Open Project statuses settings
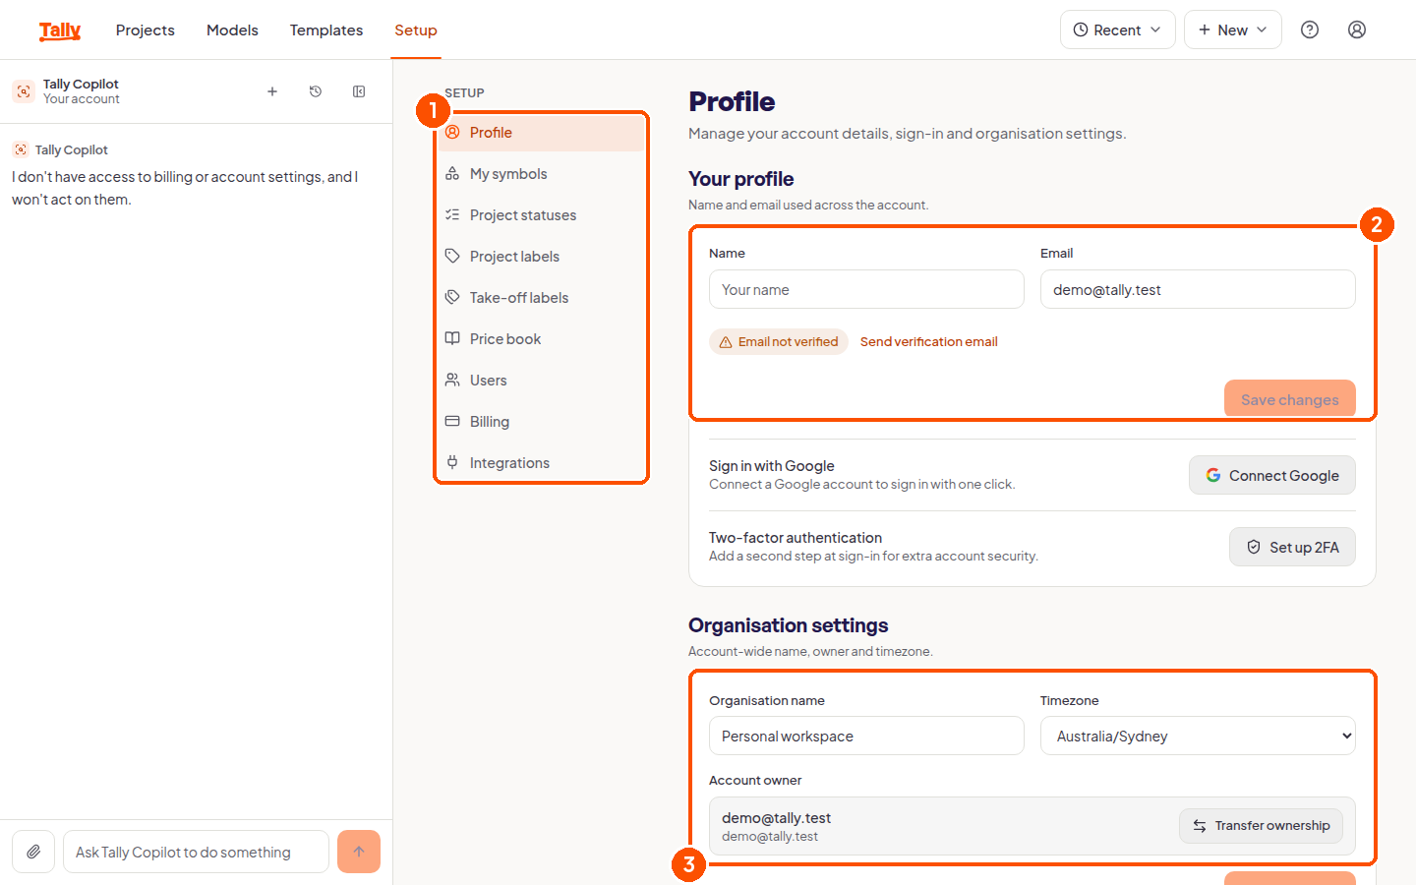Screen dimensions: 1416x885 click(x=542, y=215)
